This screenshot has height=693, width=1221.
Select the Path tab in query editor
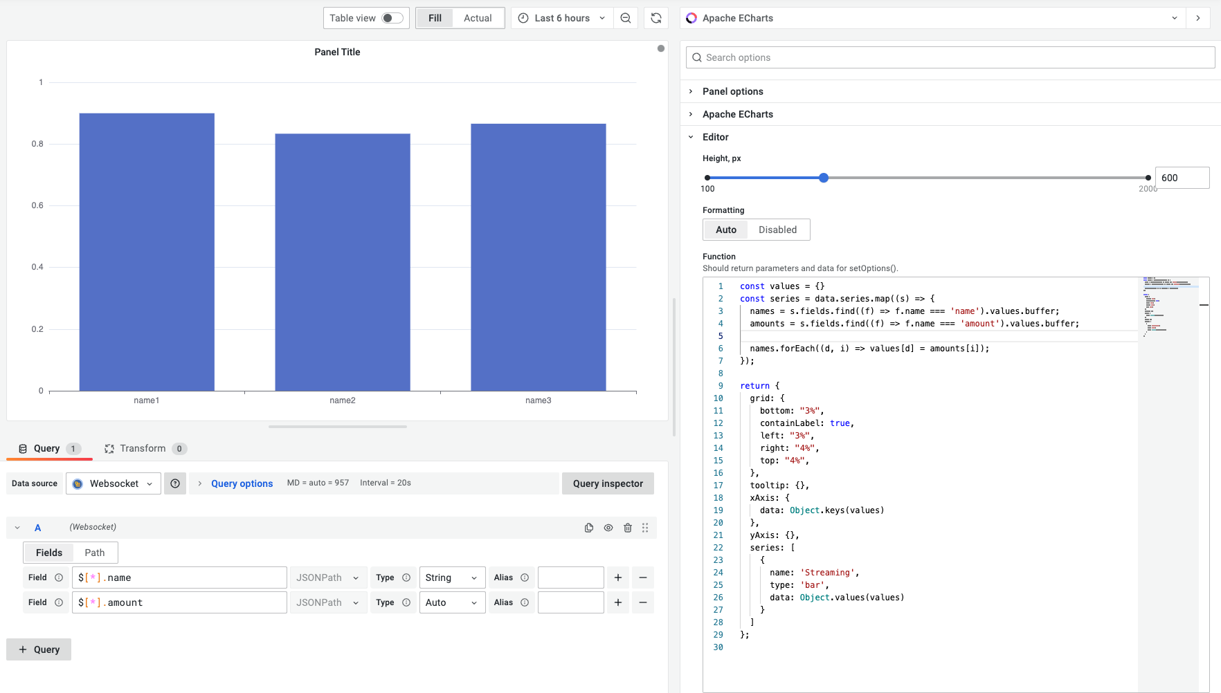pyautogui.click(x=95, y=552)
